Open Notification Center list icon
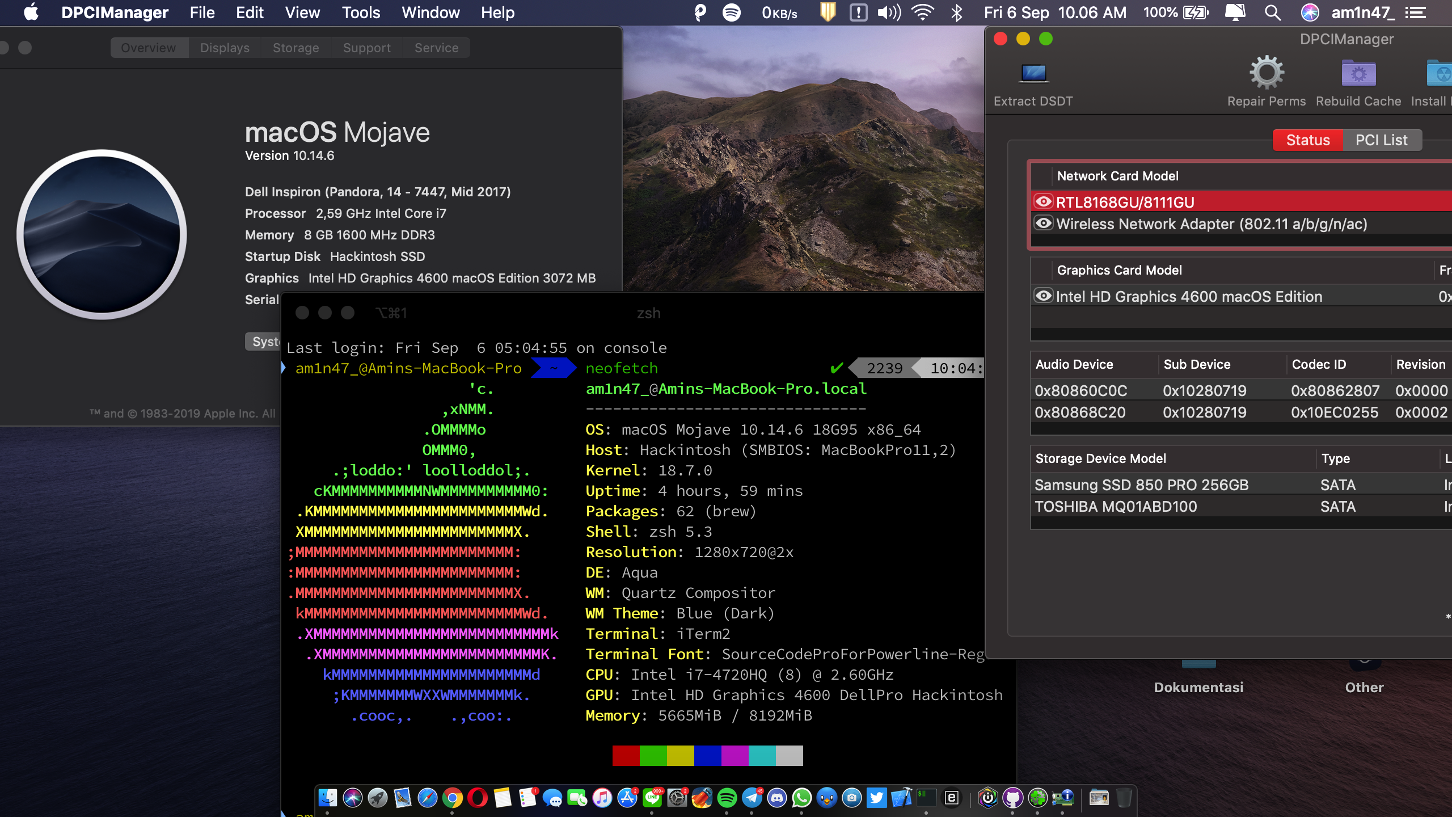 (x=1416, y=12)
